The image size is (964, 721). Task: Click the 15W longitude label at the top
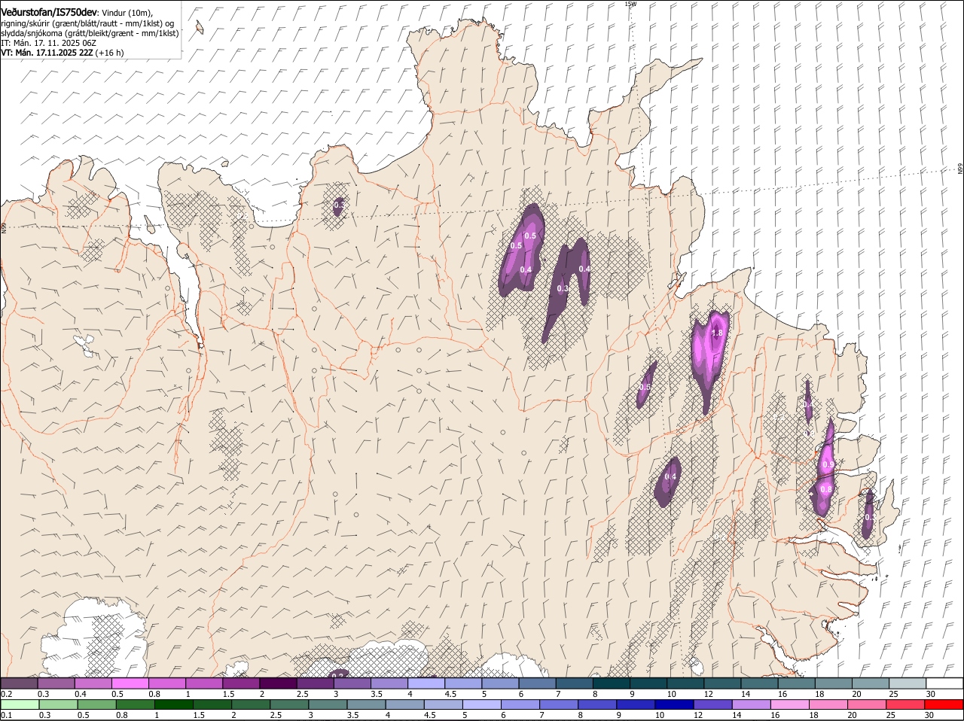[630, 4]
